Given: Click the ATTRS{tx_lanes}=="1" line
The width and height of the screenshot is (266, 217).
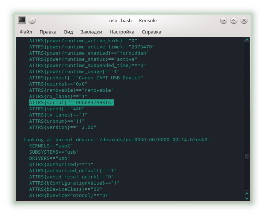Looking at the screenshot, I should (x=58, y=115).
